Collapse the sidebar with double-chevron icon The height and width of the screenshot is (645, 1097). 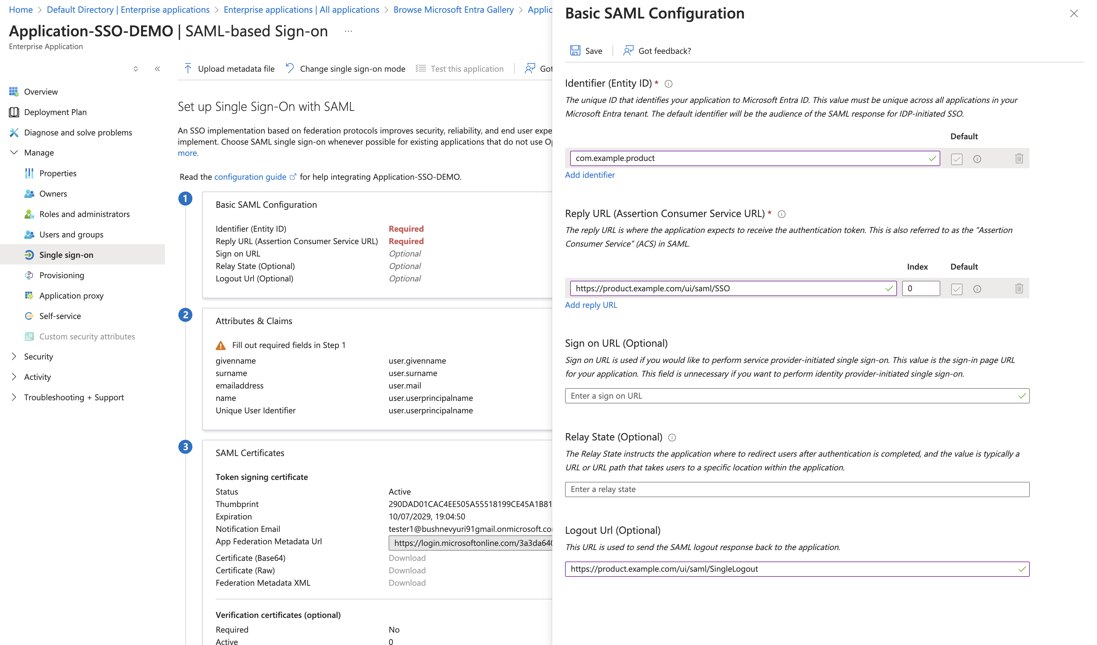pyautogui.click(x=157, y=69)
